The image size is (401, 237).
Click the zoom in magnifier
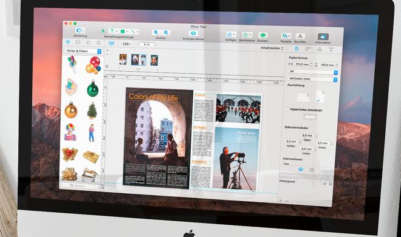click(166, 32)
